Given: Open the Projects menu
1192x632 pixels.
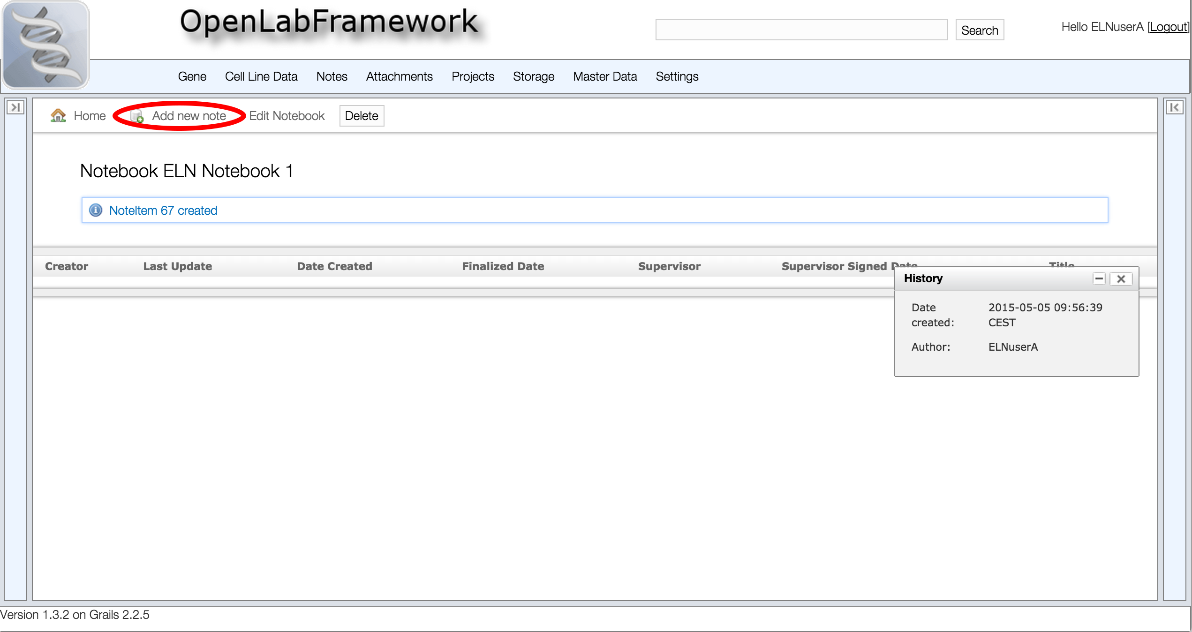Looking at the screenshot, I should pyautogui.click(x=473, y=76).
